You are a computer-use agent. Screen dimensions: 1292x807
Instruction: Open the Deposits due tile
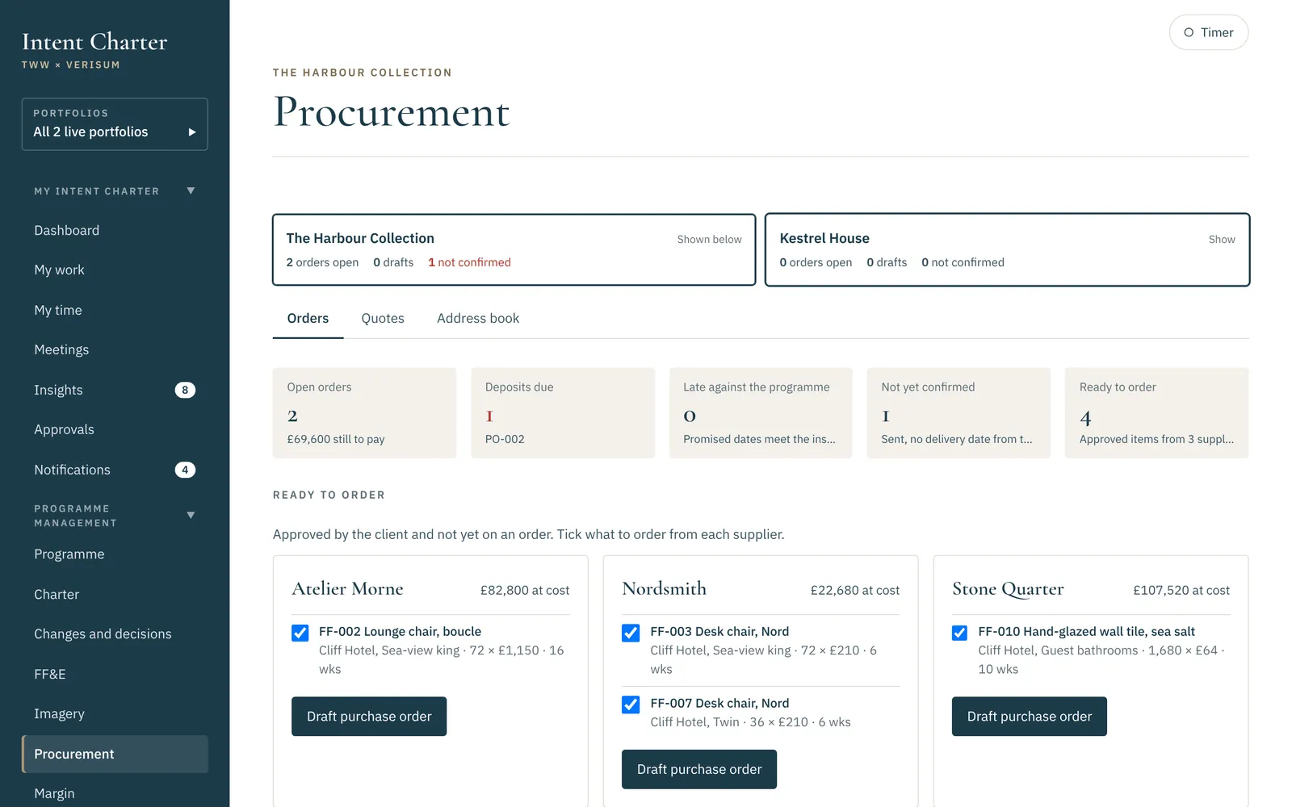[563, 413]
